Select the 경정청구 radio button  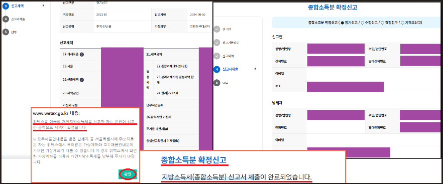pyautogui.click(x=382, y=23)
